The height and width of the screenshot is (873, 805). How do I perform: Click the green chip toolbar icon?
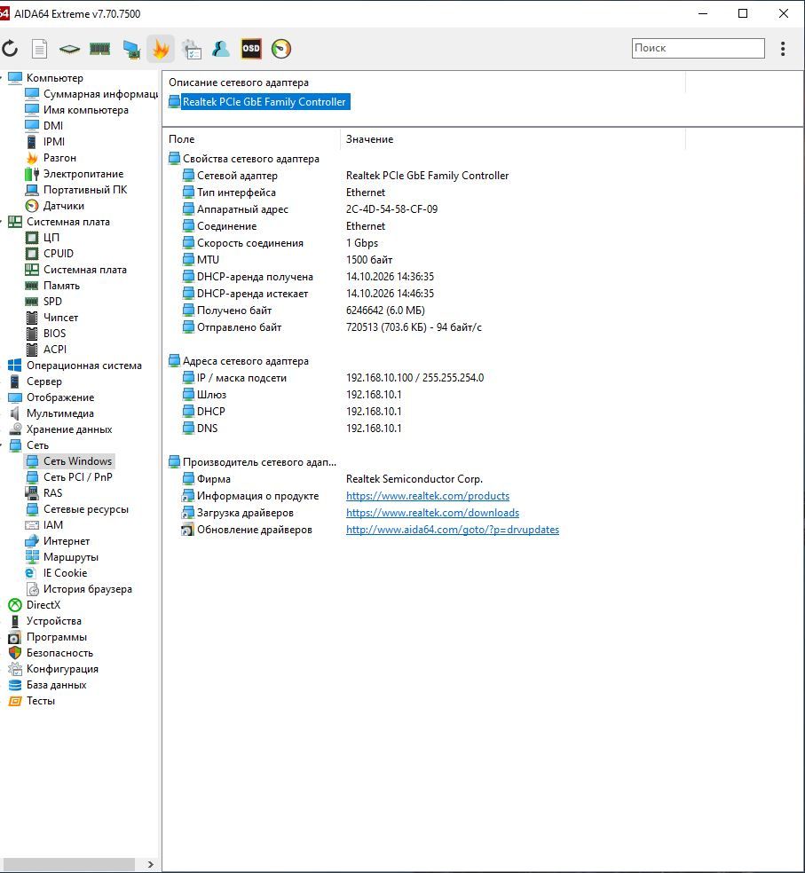pos(69,49)
